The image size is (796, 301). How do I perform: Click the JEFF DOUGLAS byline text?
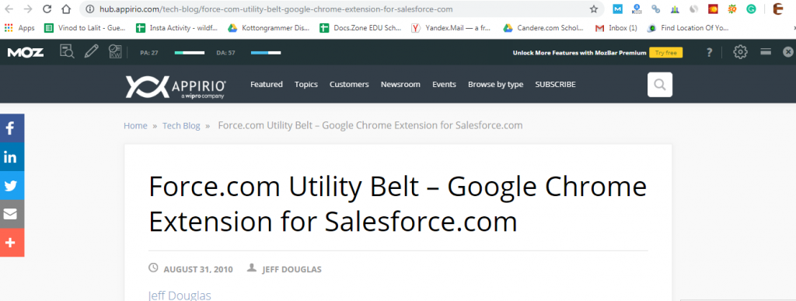(292, 269)
